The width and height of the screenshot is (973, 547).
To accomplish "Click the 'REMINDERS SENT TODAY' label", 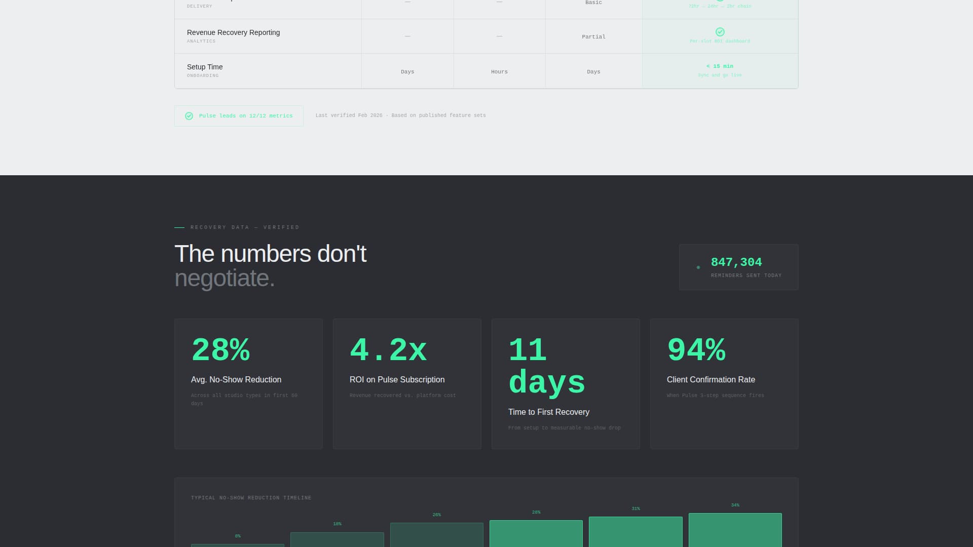I will pyautogui.click(x=746, y=276).
